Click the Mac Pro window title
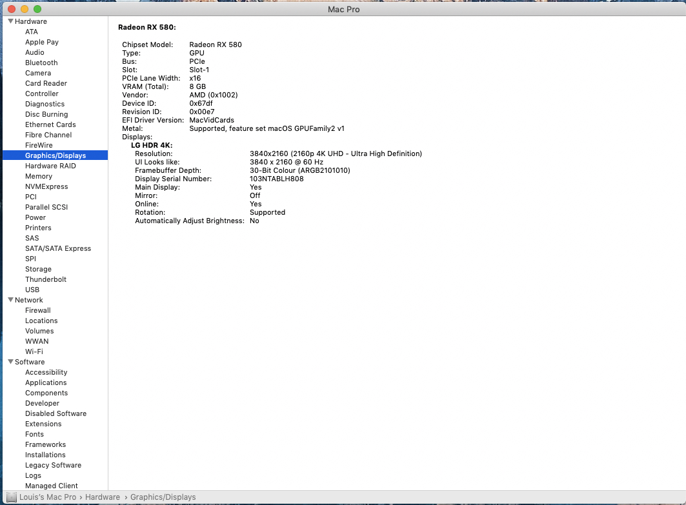This screenshot has height=505, width=686. pos(343,9)
